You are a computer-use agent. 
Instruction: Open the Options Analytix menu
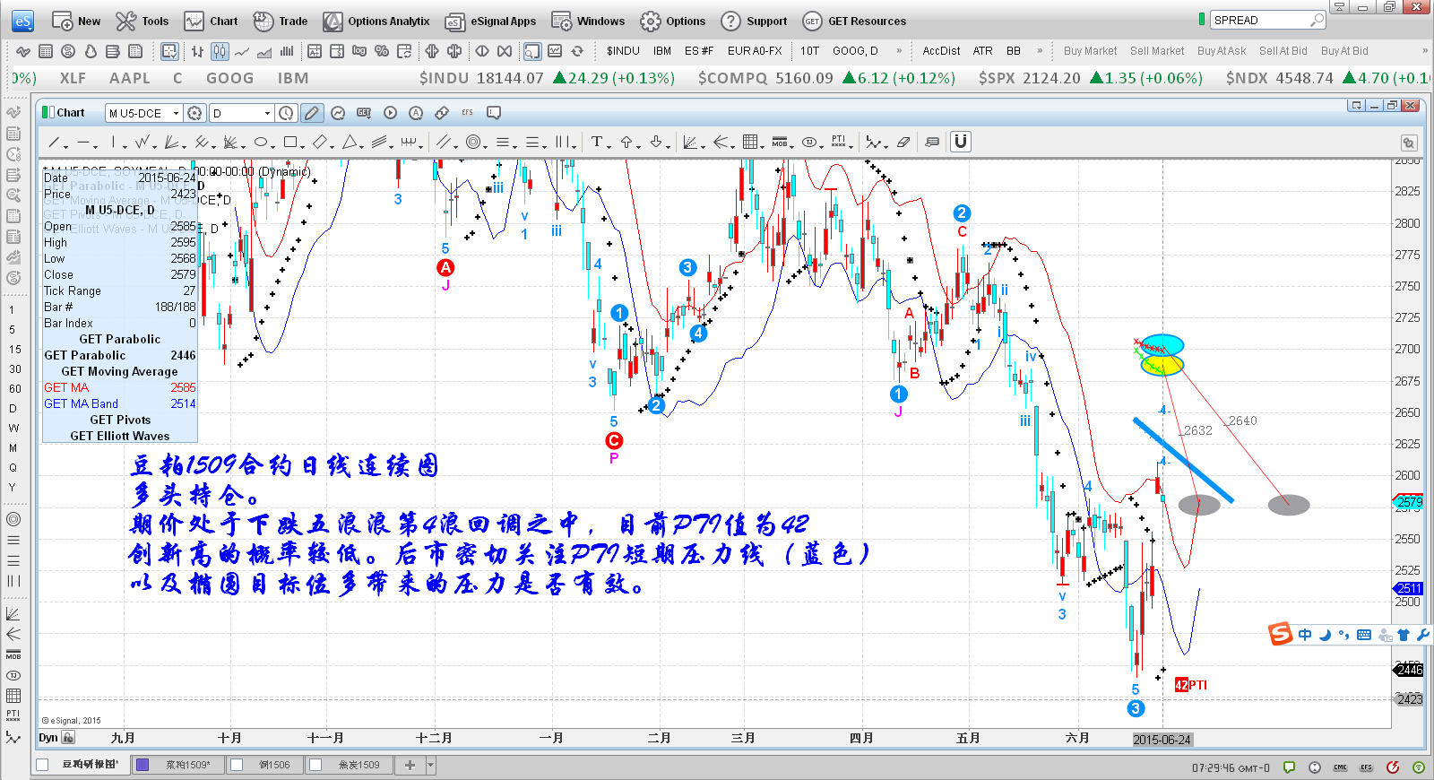point(376,21)
